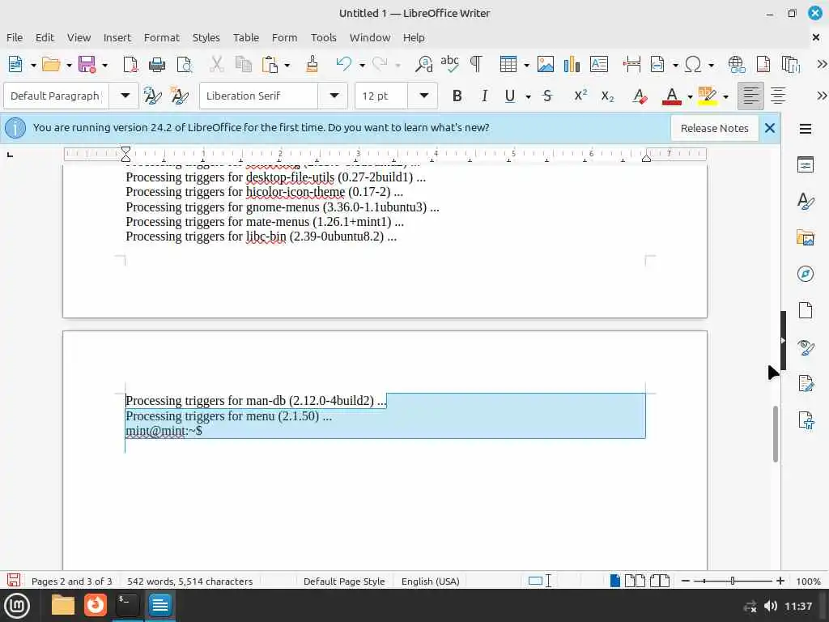The image size is (829, 622).
Task: Toggle Superscript formatting
Action: (x=580, y=96)
